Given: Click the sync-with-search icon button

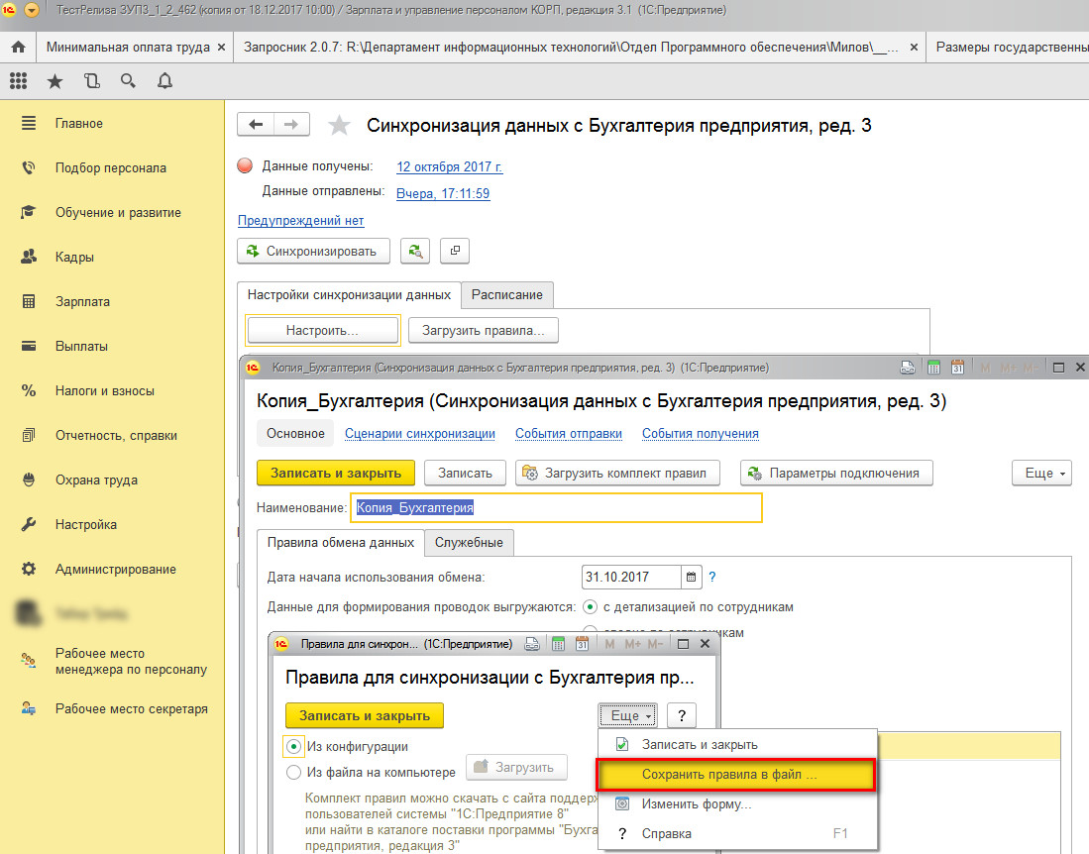Looking at the screenshot, I should tap(414, 251).
